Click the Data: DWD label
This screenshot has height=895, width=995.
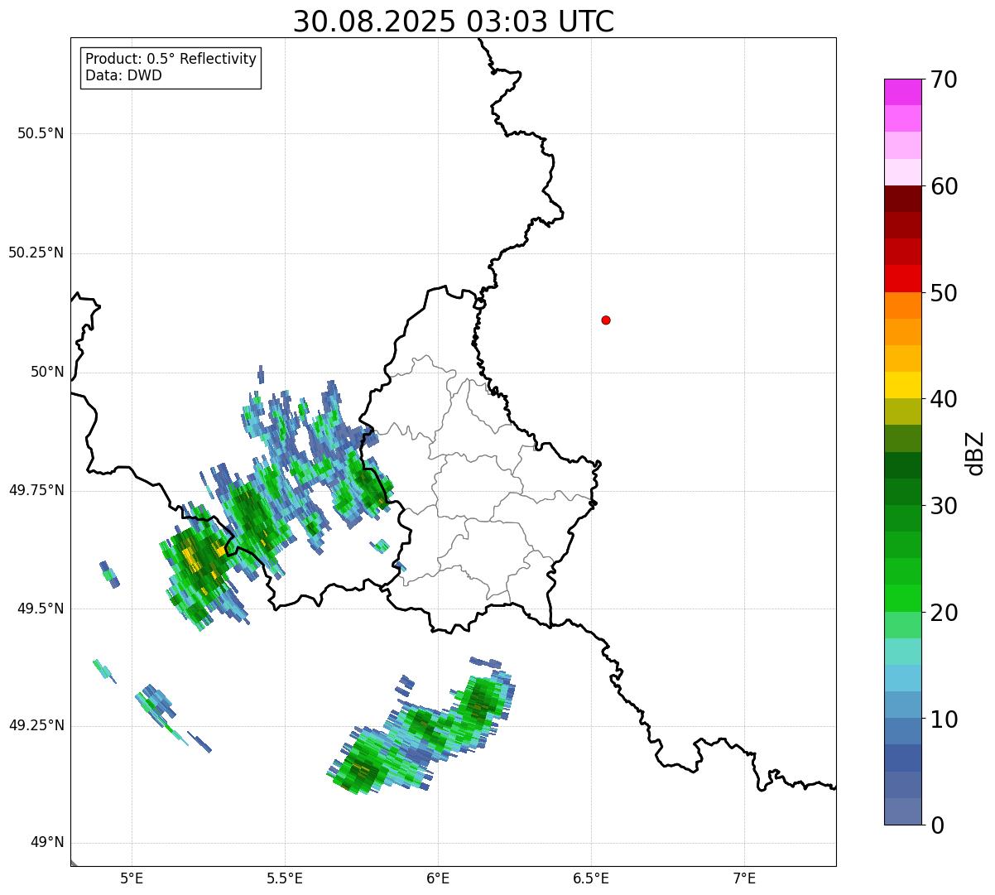click(123, 76)
